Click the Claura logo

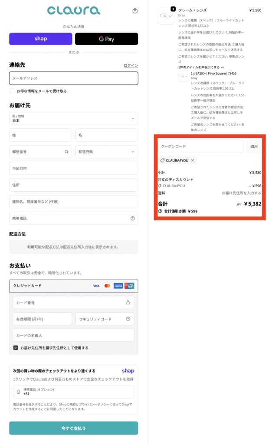(73, 10)
